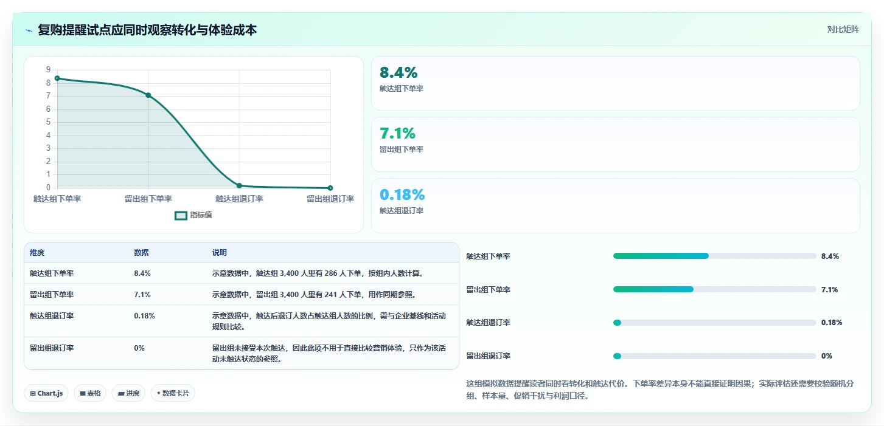Image resolution: width=884 pixels, height=426 pixels.
Task: Click the chart point for 留出组退订率
Action: tap(330, 188)
